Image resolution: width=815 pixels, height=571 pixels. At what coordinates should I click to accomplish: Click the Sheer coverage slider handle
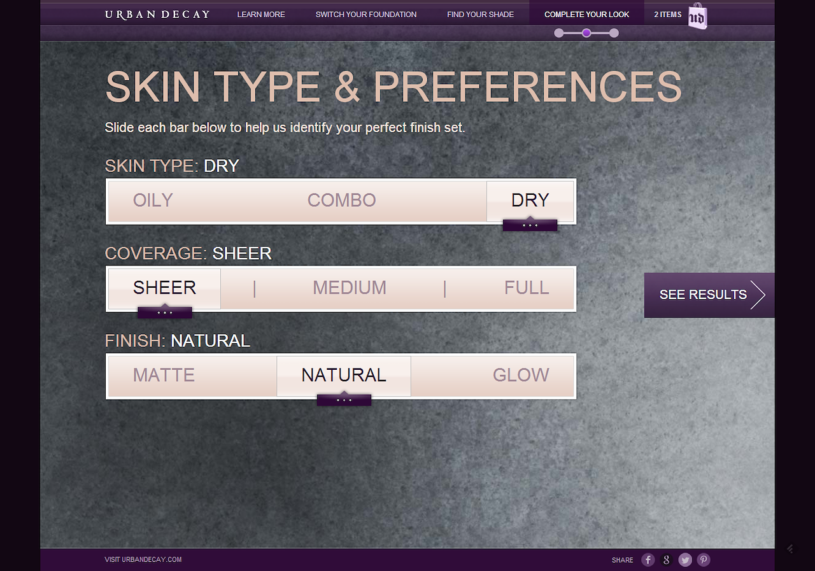pos(164,312)
